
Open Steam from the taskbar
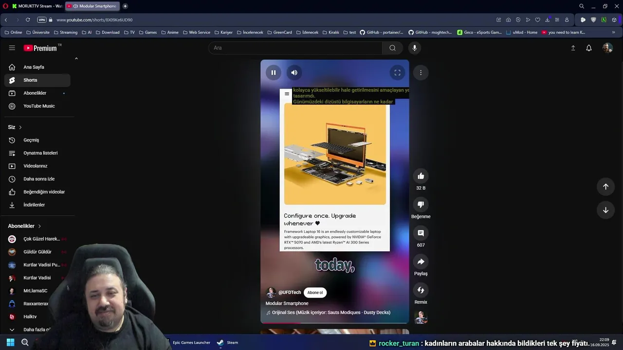pyautogui.click(x=228, y=342)
